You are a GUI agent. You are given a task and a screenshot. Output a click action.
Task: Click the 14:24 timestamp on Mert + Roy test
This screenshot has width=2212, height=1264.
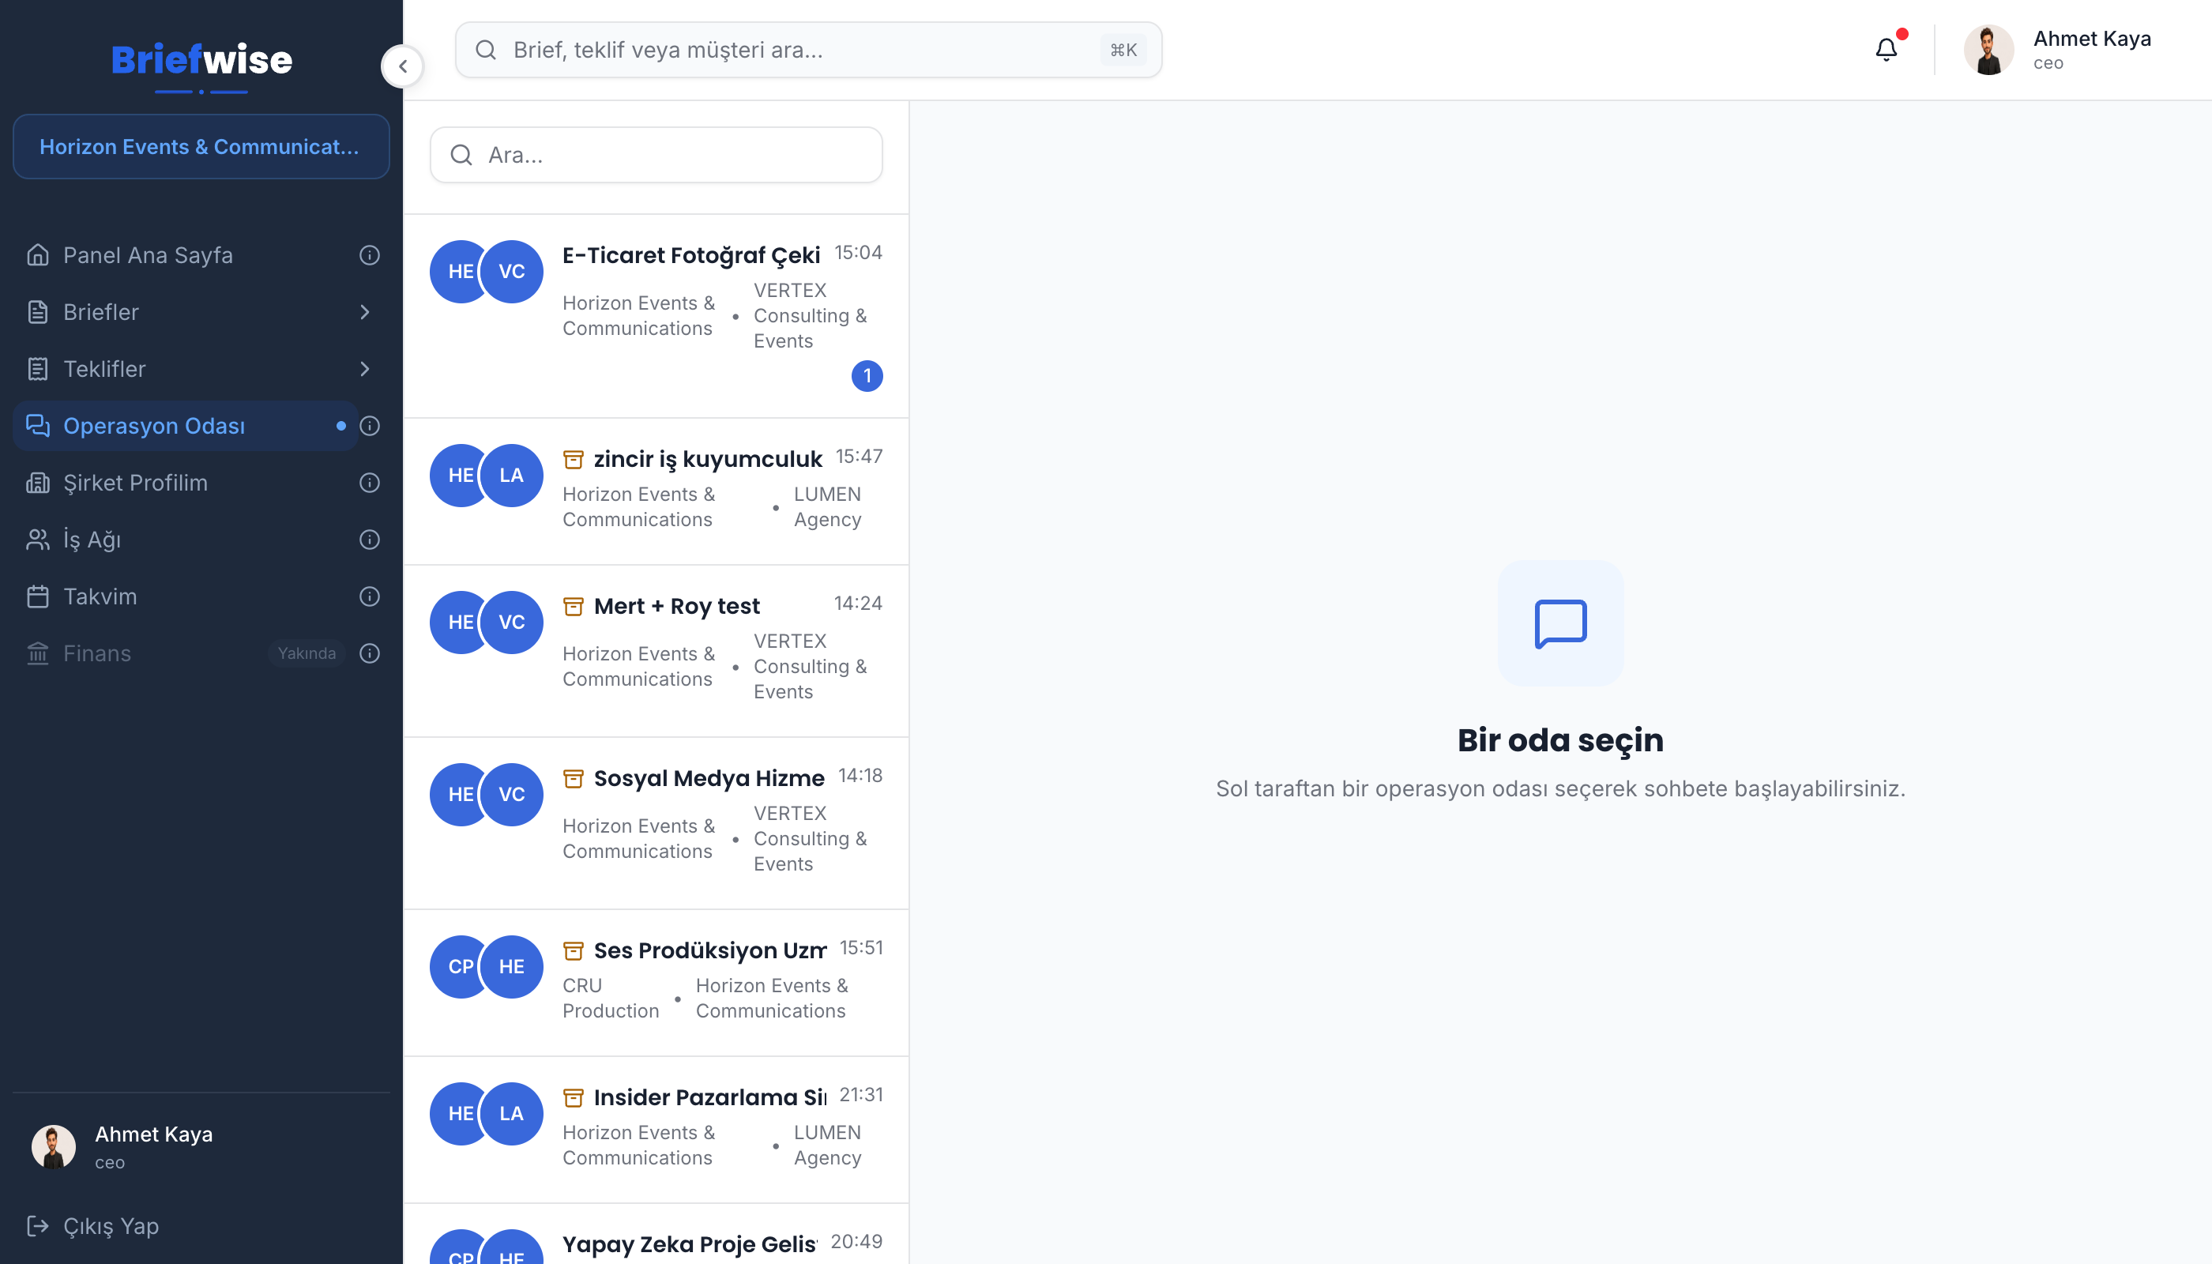click(x=858, y=604)
